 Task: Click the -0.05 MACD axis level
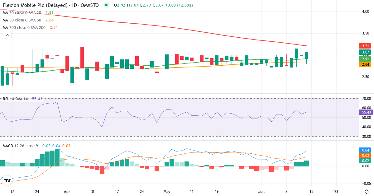(366, 184)
